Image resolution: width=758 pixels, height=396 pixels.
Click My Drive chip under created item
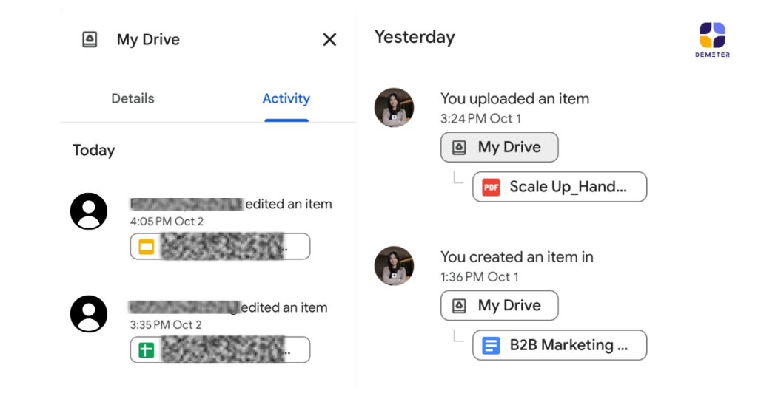[x=499, y=305]
